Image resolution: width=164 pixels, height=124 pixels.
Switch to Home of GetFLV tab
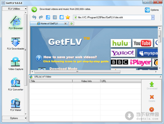(x=49, y=24)
